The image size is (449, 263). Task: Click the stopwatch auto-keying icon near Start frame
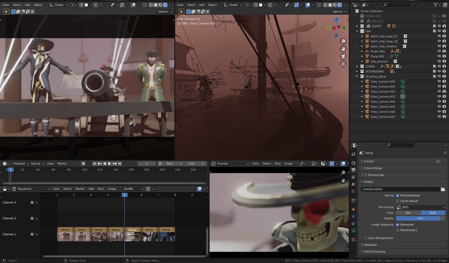coord(160,163)
